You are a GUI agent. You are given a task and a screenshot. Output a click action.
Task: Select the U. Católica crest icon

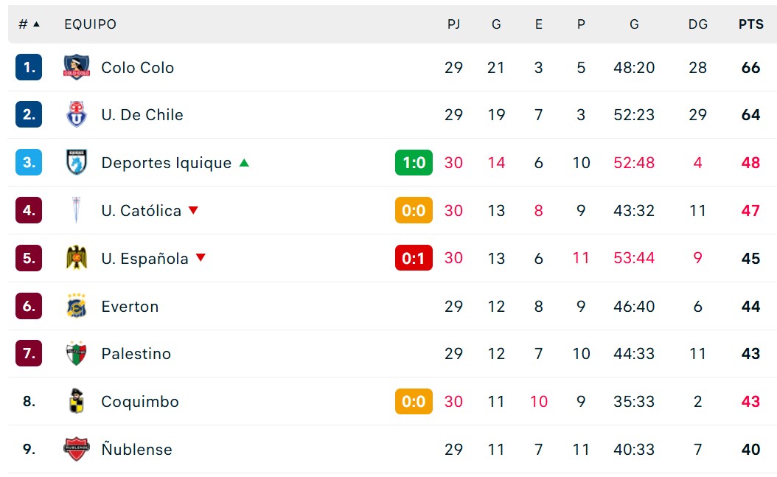coord(77,210)
